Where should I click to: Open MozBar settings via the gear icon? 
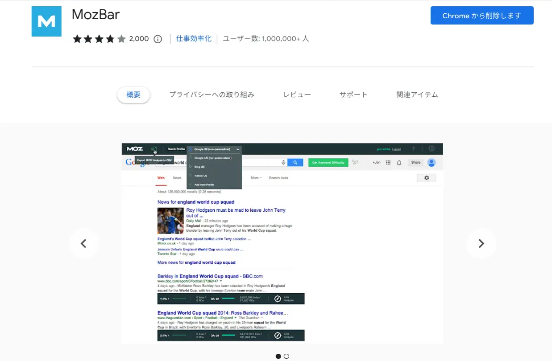[x=431, y=148]
